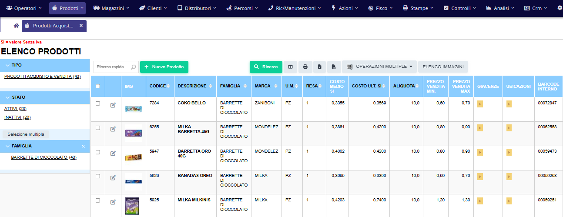Close the Prodotti Acquist... tab
The height and width of the screenshot is (217, 563).
point(81,26)
